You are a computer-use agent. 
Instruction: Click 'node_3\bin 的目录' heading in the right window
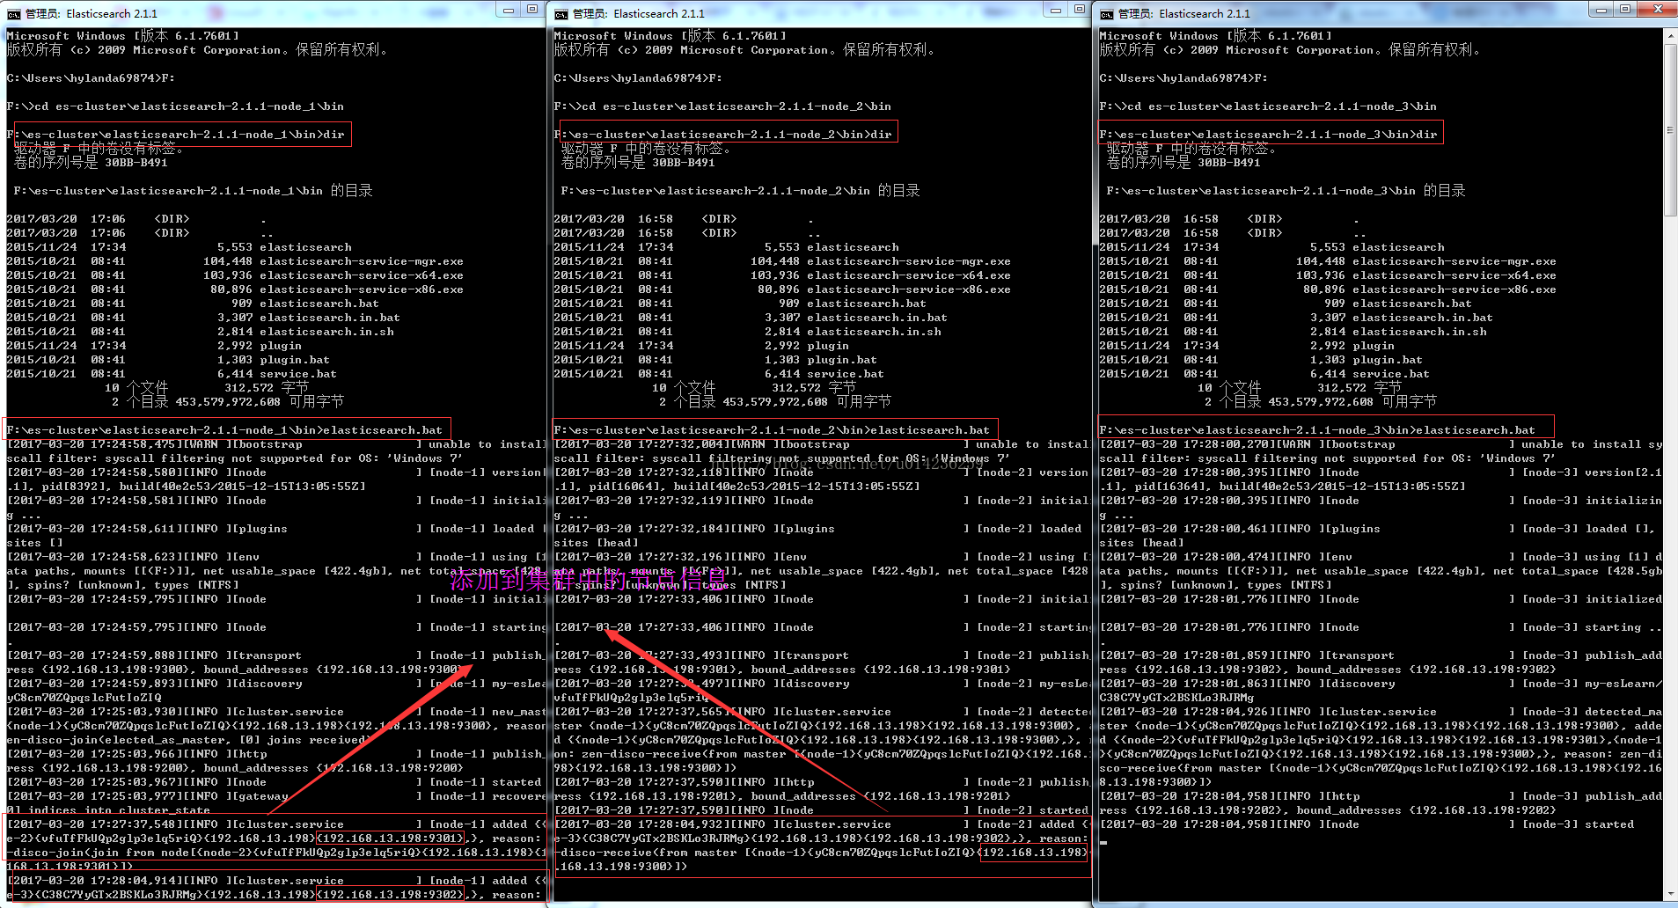1286,191
